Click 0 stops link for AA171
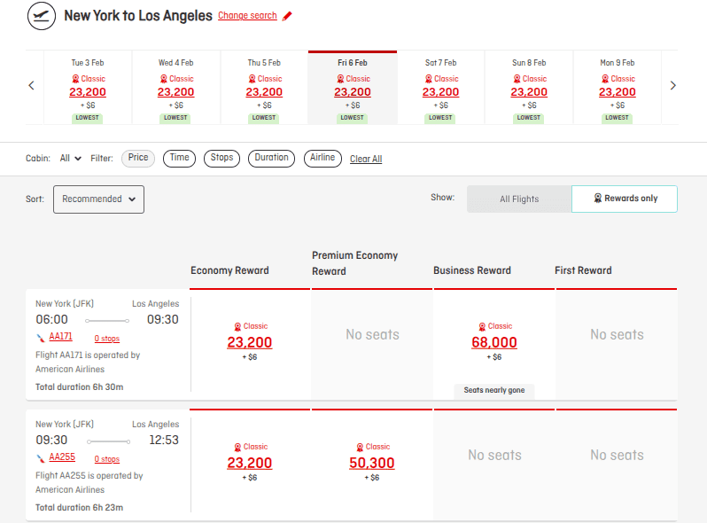The width and height of the screenshot is (707, 523). pos(107,339)
